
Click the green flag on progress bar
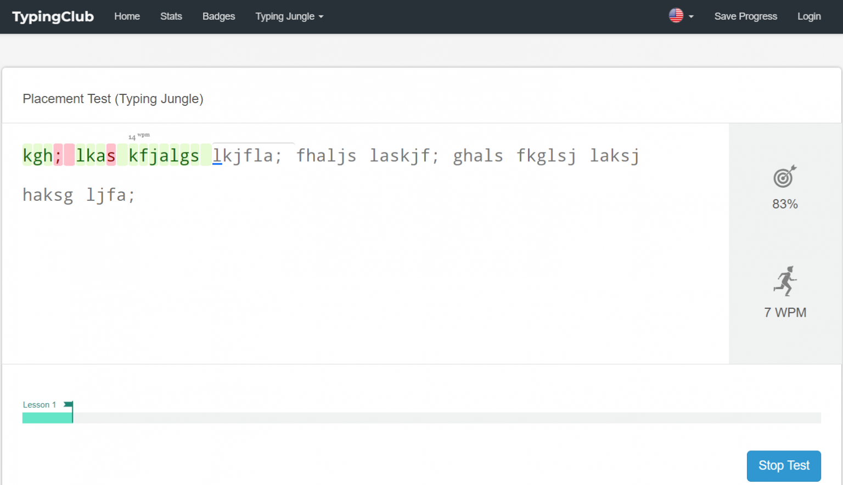(69, 405)
